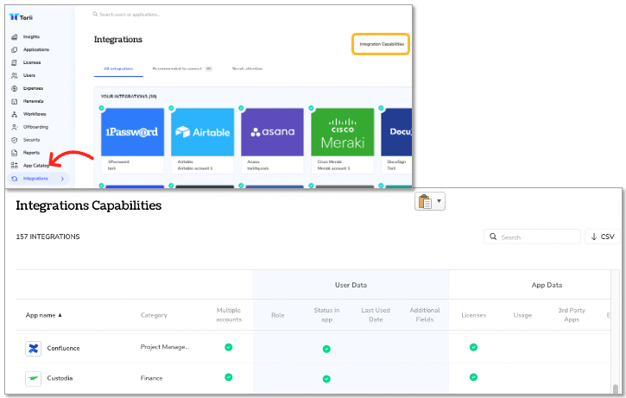Open the Applications sidebar icon
The width and height of the screenshot is (626, 398).
[x=15, y=49]
